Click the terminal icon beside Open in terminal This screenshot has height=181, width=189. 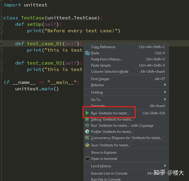click(87, 159)
